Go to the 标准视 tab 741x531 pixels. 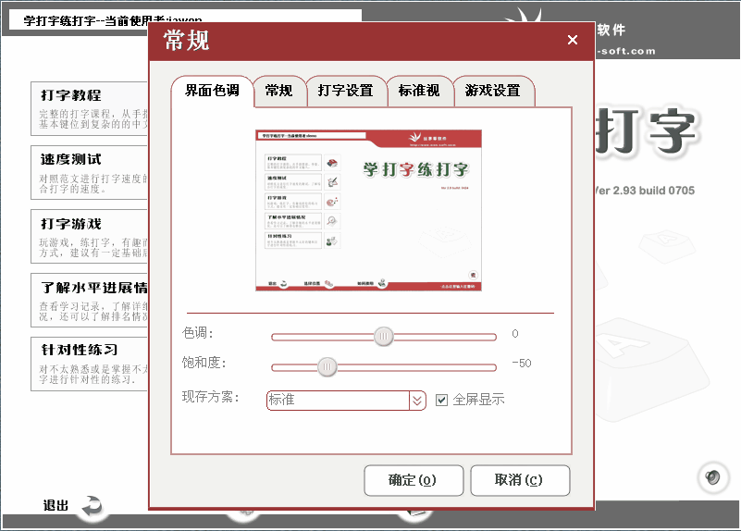point(419,91)
